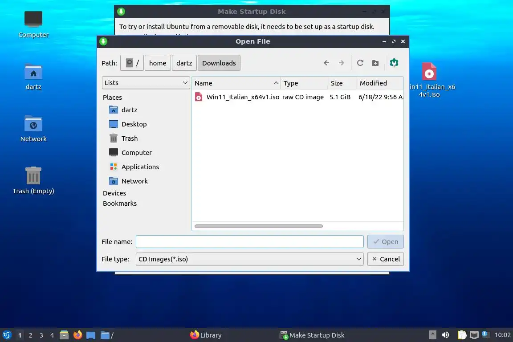Switch to Make Startup Disk taskbar entry
Screen dimensions: 513x342
[312, 335]
